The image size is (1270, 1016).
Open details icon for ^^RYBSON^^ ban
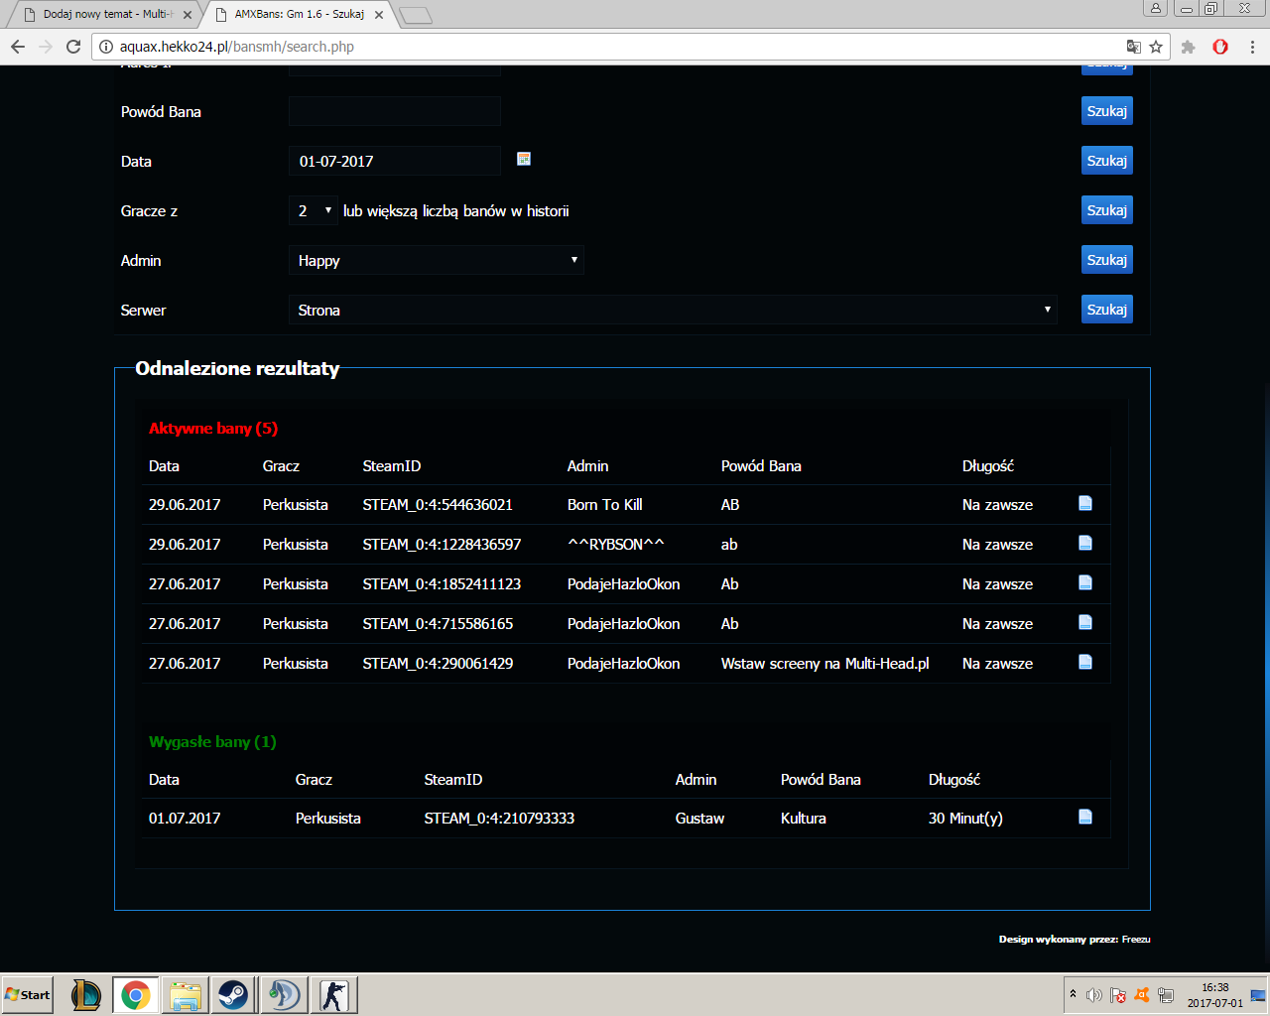click(1085, 544)
